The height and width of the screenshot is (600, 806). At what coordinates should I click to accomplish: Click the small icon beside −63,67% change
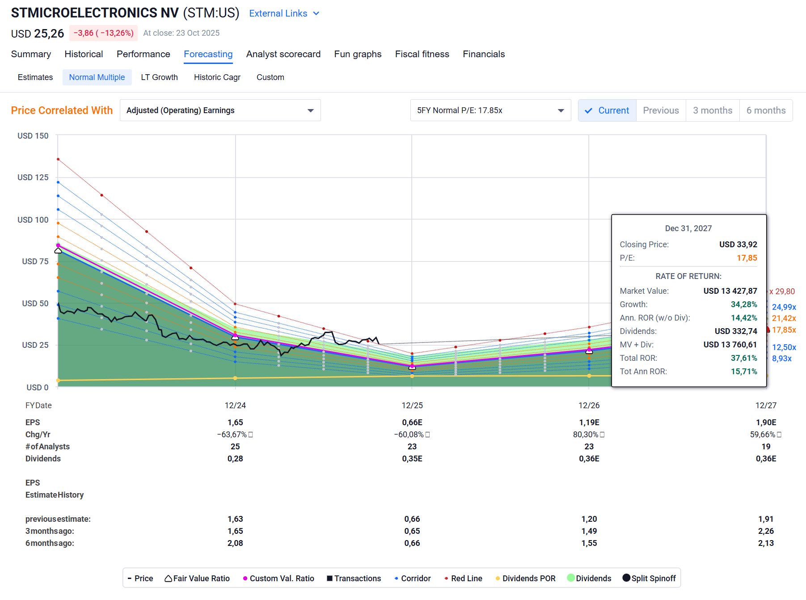pyautogui.click(x=250, y=435)
